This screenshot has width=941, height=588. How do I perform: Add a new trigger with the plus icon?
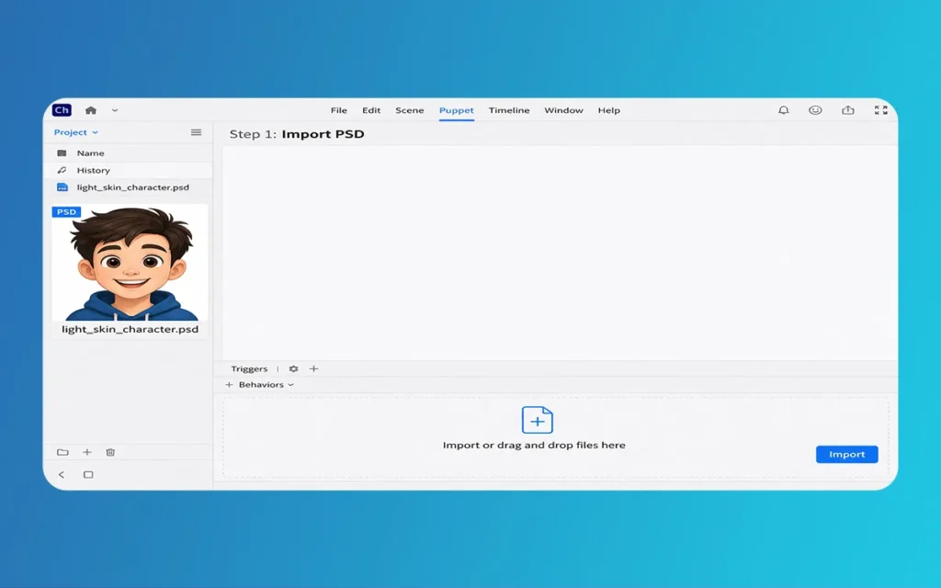pyautogui.click(x=313, y=368)
